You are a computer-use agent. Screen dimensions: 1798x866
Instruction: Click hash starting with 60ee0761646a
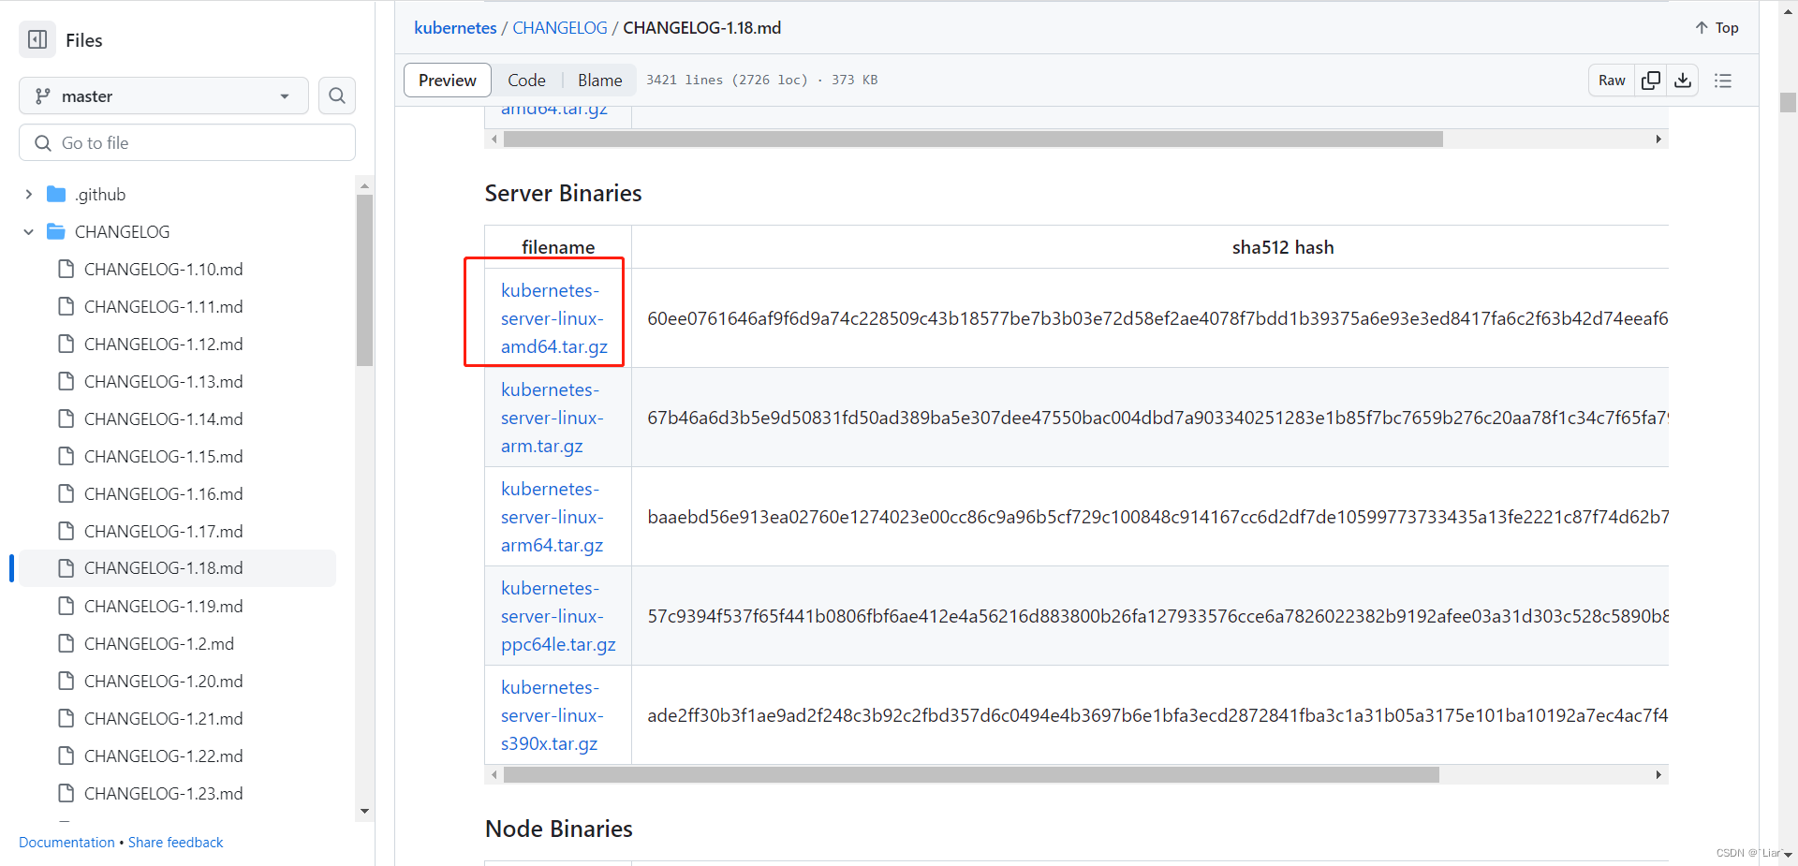click(1157, 318)
